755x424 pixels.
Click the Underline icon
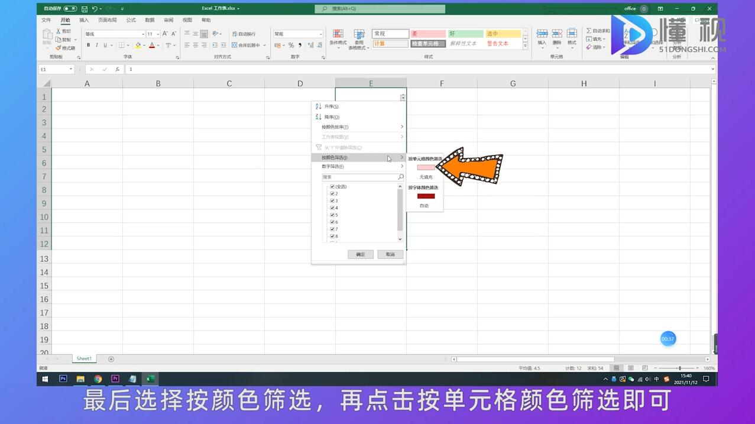(x=105, y=45)
